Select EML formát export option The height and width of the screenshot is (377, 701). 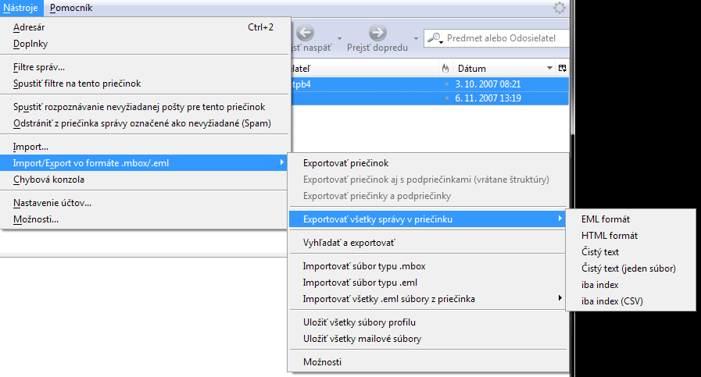pos(606,219)
